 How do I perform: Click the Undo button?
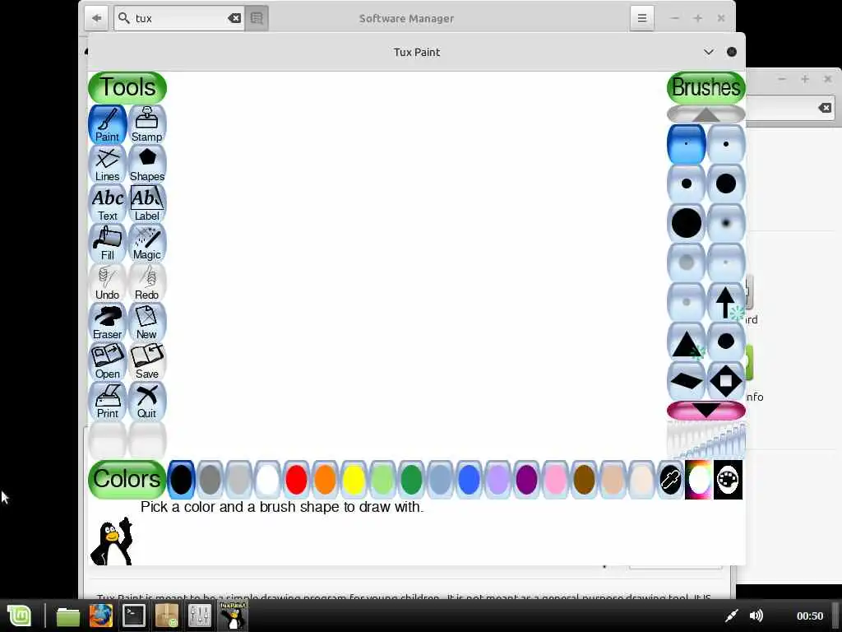108,283
